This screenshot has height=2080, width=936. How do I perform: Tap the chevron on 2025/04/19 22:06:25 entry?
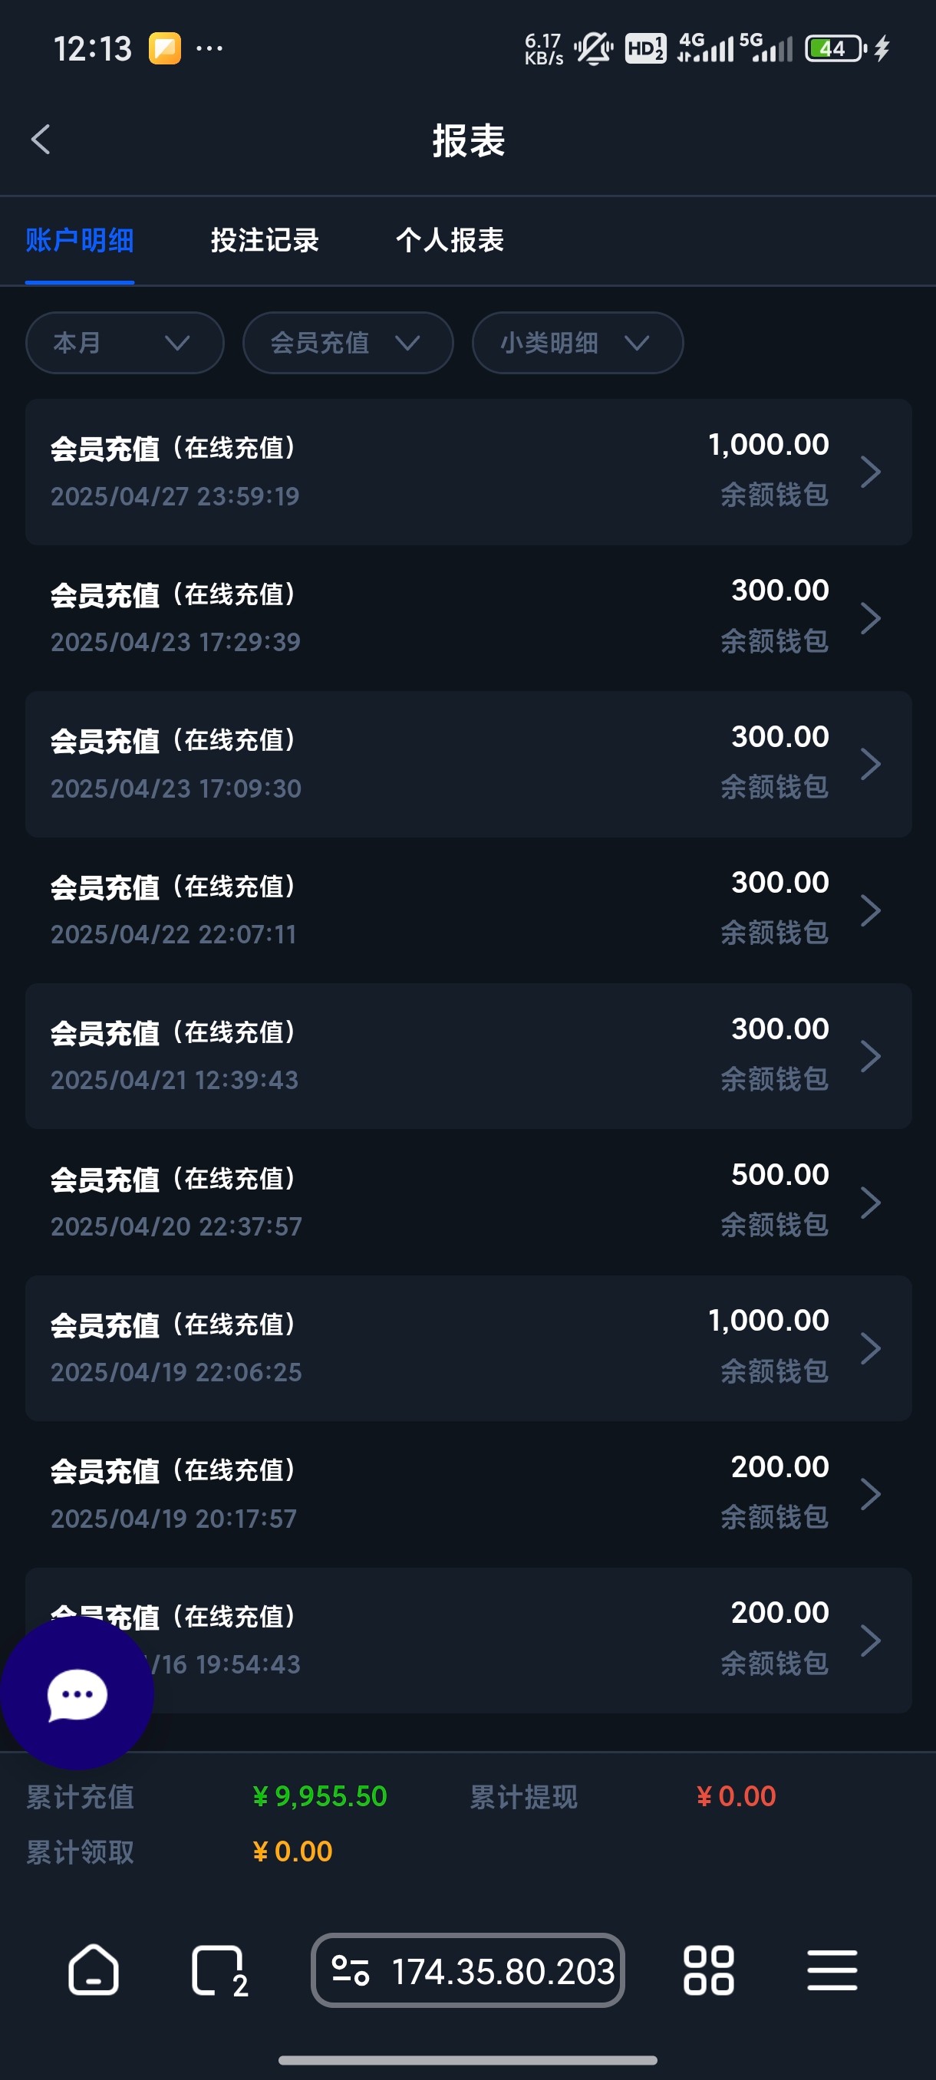[x=870, y=1348]
